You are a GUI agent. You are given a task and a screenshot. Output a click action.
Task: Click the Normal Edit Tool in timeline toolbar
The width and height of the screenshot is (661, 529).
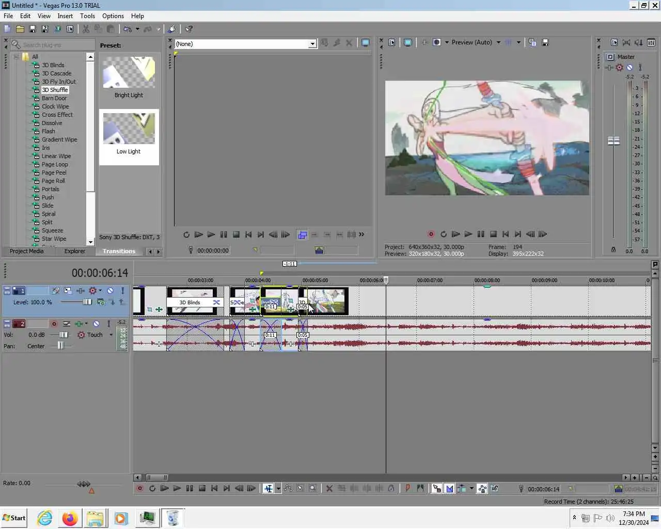coord(268,488)
